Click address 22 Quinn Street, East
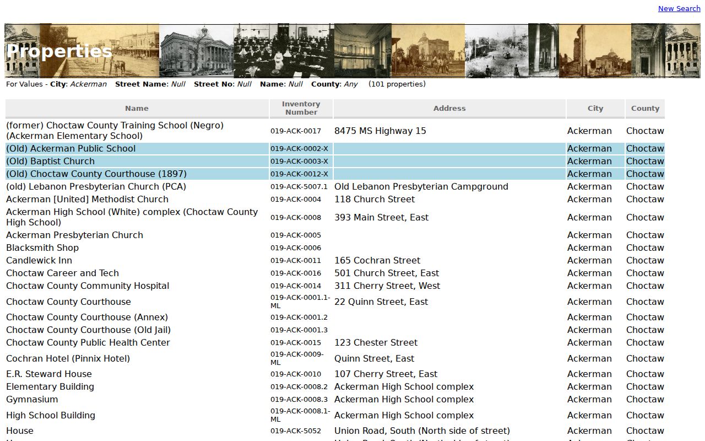This screenshot has width=705, height=441. [381, 302]
